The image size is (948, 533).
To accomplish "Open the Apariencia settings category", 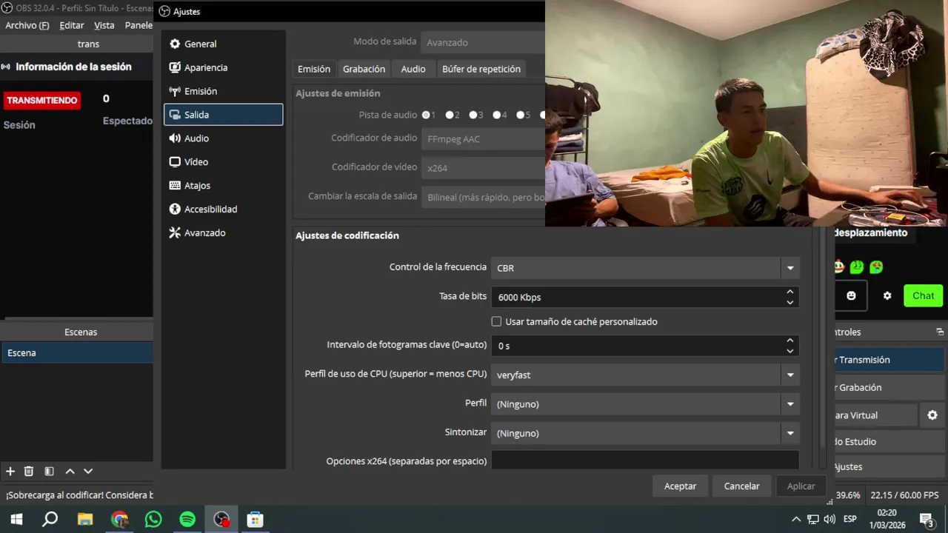I will click(223, 67).
